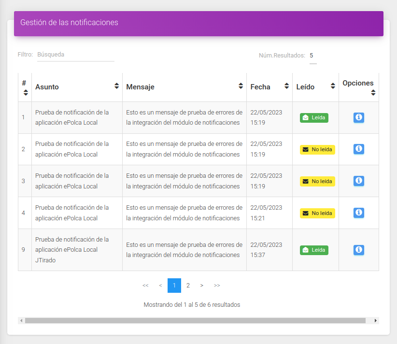
Task: Sort table by Asunto column
Action: [x=116, y=86]
